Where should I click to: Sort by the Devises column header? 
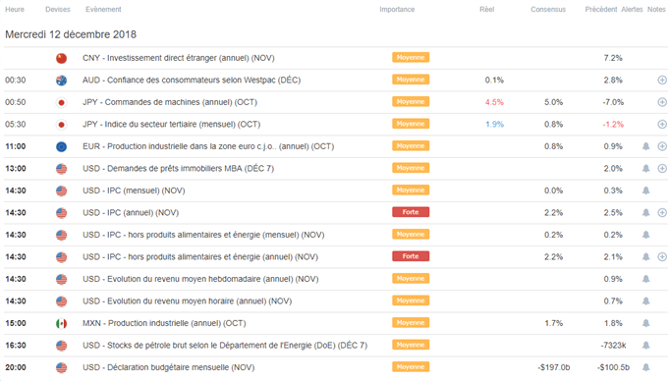(x=58, y=10)
